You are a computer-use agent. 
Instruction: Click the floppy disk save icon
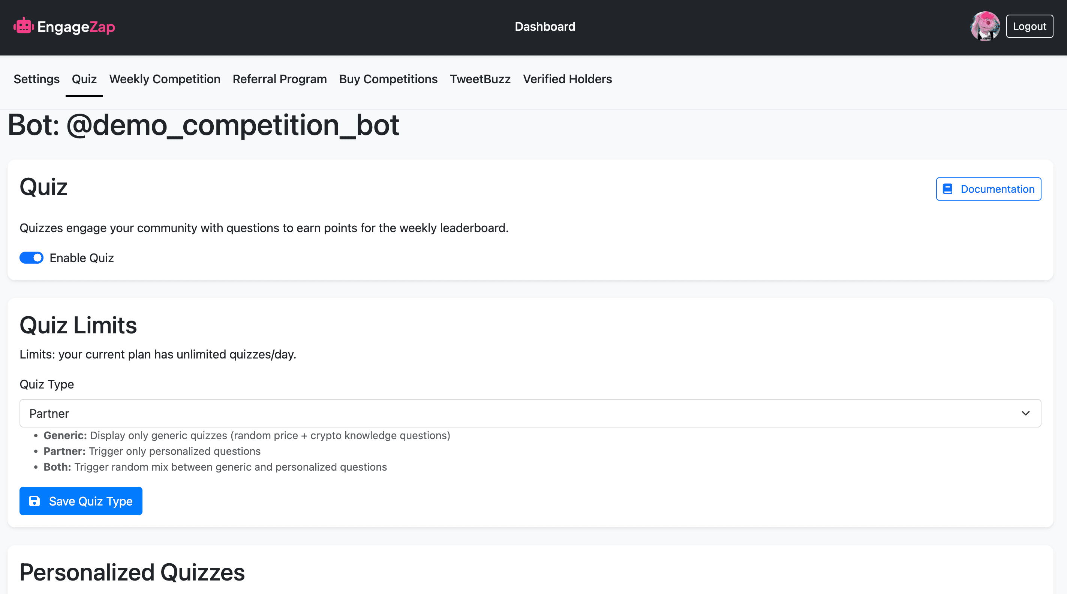34,501
